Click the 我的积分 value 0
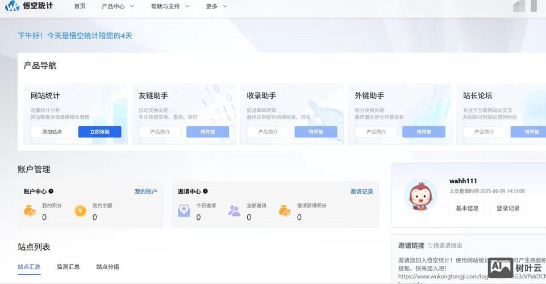The image size is (546, 284). [44, 218]
